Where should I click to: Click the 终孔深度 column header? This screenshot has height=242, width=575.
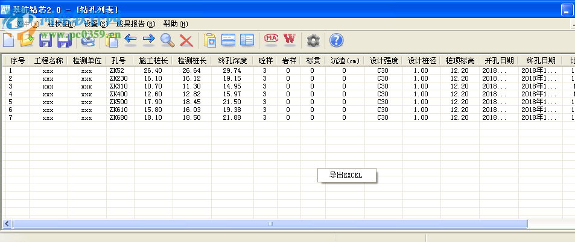pos(232,61)
